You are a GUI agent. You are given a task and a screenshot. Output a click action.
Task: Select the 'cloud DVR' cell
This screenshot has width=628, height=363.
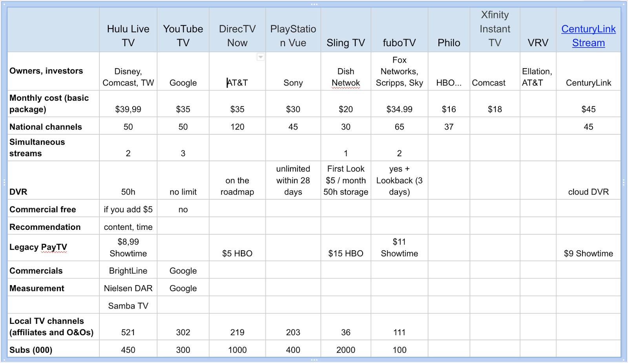pyautogui.click(x=588, y=181)
